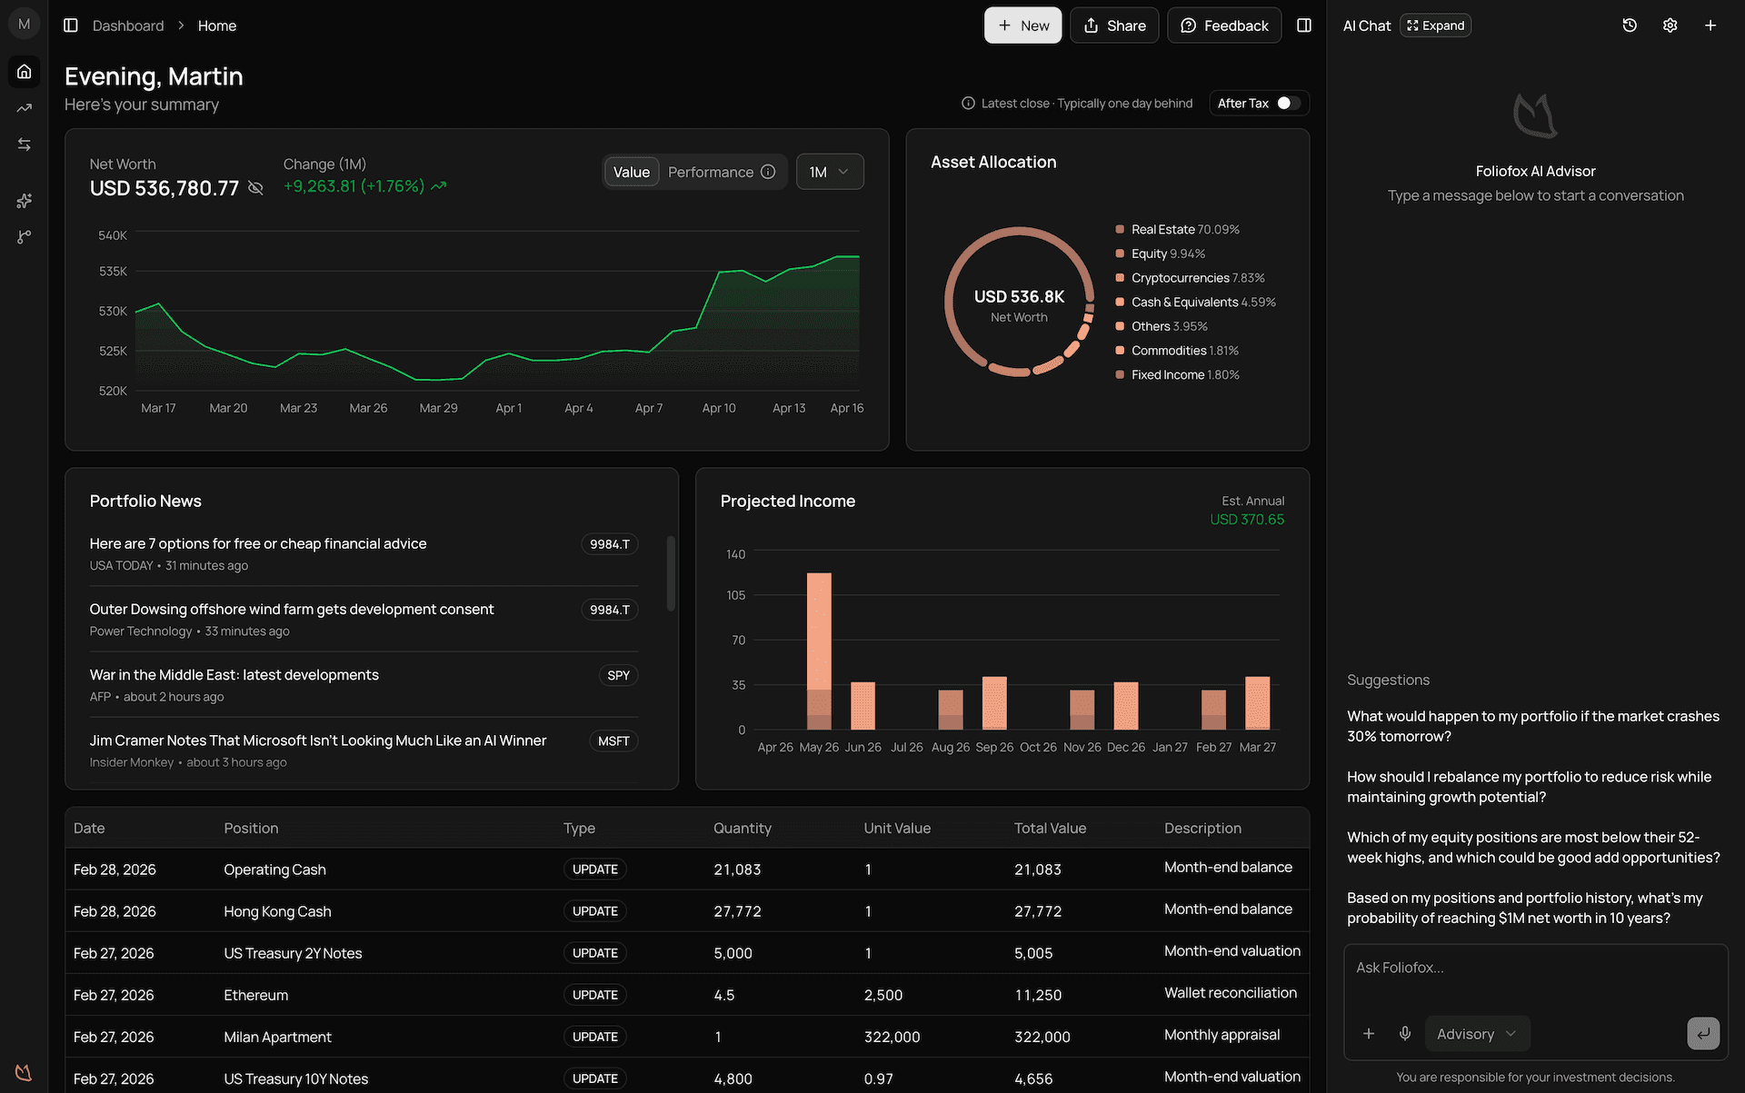Click the microphone voice input icon

coord(1405,1033)
